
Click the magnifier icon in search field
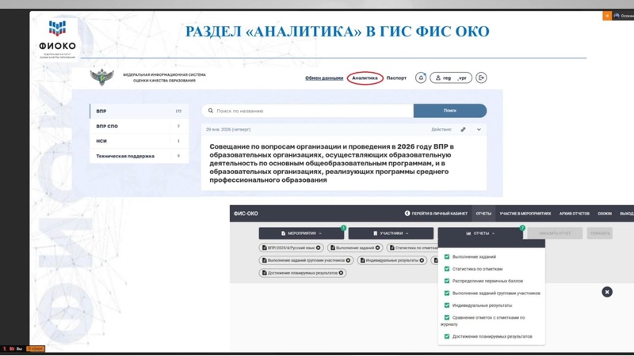[210, 111]
